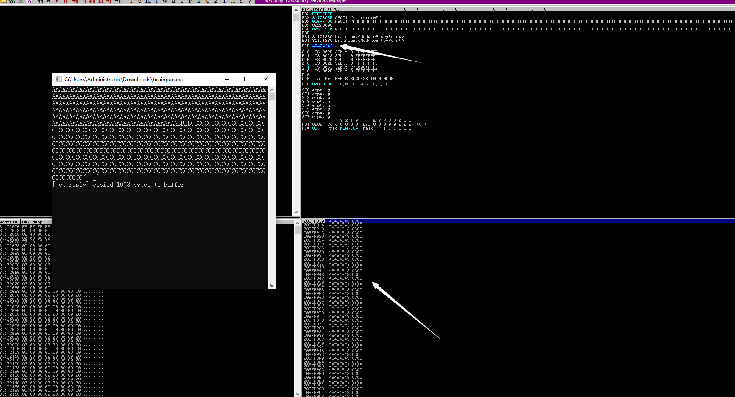Viewport: 735px width, 397px height.
Task: Open the memory map 'm' window button
Action: (x=148, y=1)
